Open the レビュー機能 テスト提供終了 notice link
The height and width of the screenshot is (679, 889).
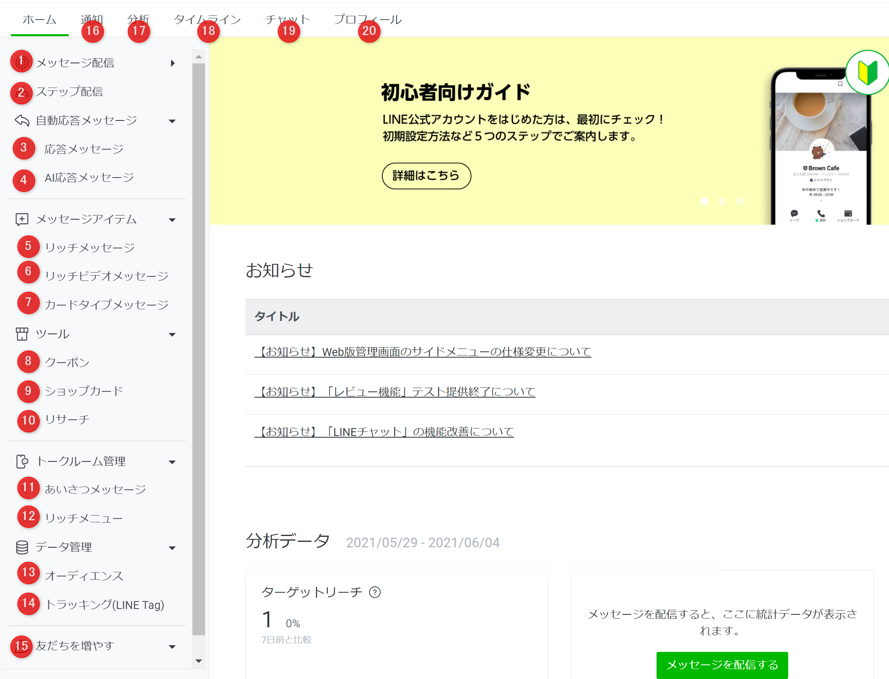(395, 392)
